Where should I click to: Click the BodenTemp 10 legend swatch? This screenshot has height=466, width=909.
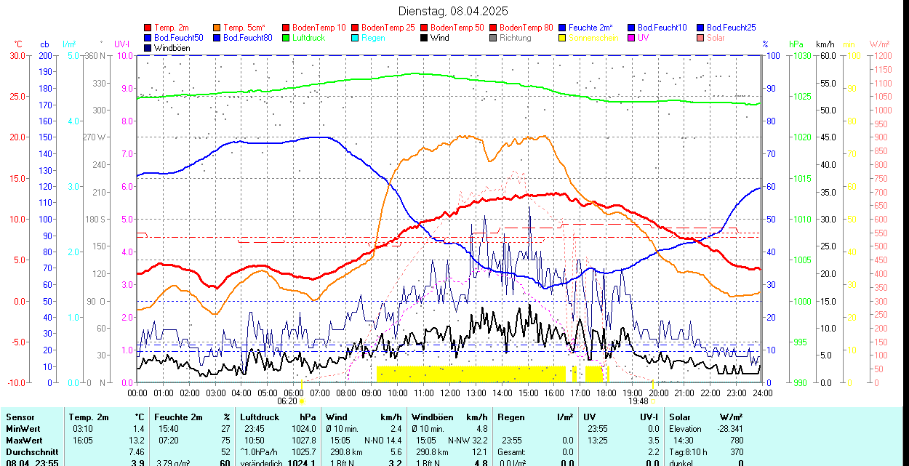[286, 28]
